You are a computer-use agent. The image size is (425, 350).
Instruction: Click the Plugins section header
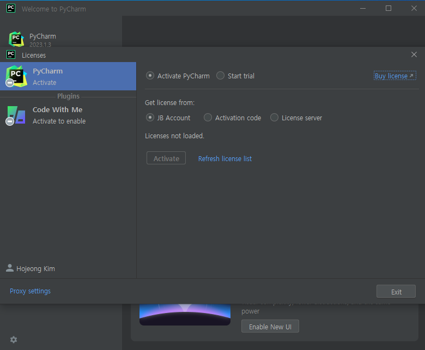(x=68, y=96)
